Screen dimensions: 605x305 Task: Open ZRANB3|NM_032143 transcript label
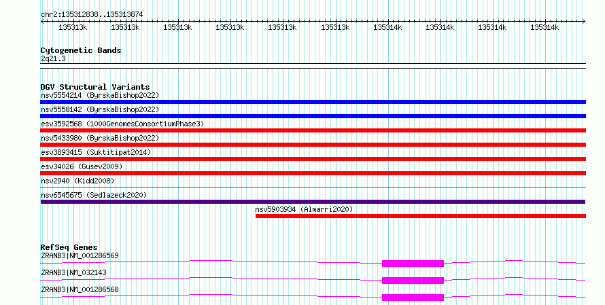click(x=73, y=272)
